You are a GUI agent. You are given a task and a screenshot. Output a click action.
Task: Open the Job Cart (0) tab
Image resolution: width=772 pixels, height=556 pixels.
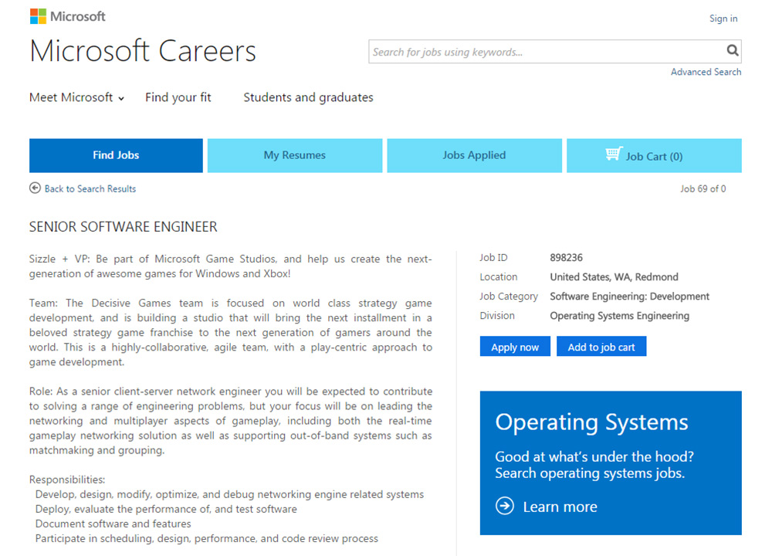[x=654, y=156]
